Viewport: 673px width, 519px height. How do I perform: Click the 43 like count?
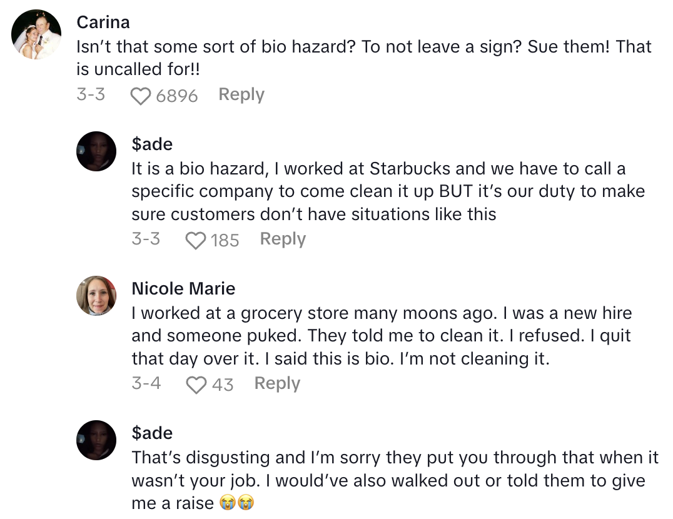click(223, 385)
